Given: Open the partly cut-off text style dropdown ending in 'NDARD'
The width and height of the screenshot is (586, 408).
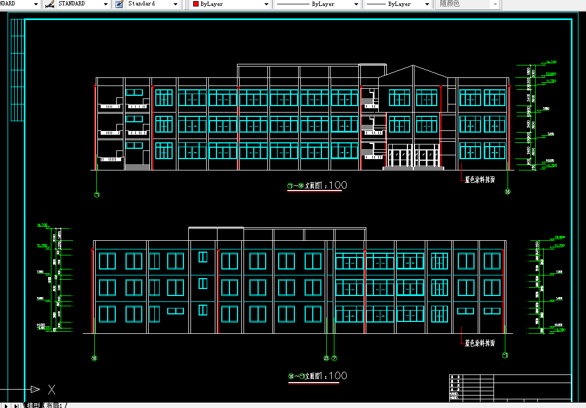Looking at the screenshot, I should (19, 4).
